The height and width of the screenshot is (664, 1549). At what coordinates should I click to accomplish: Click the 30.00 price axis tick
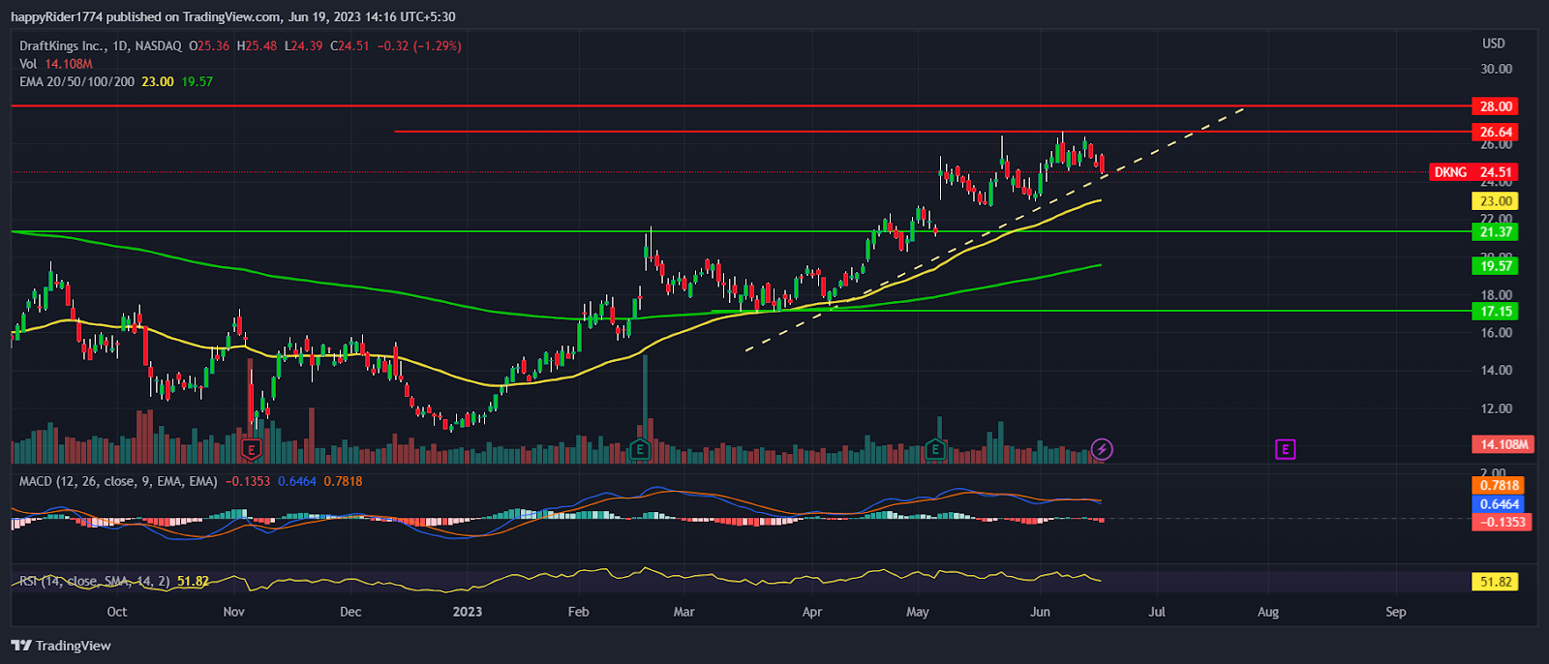(1496, 69)
